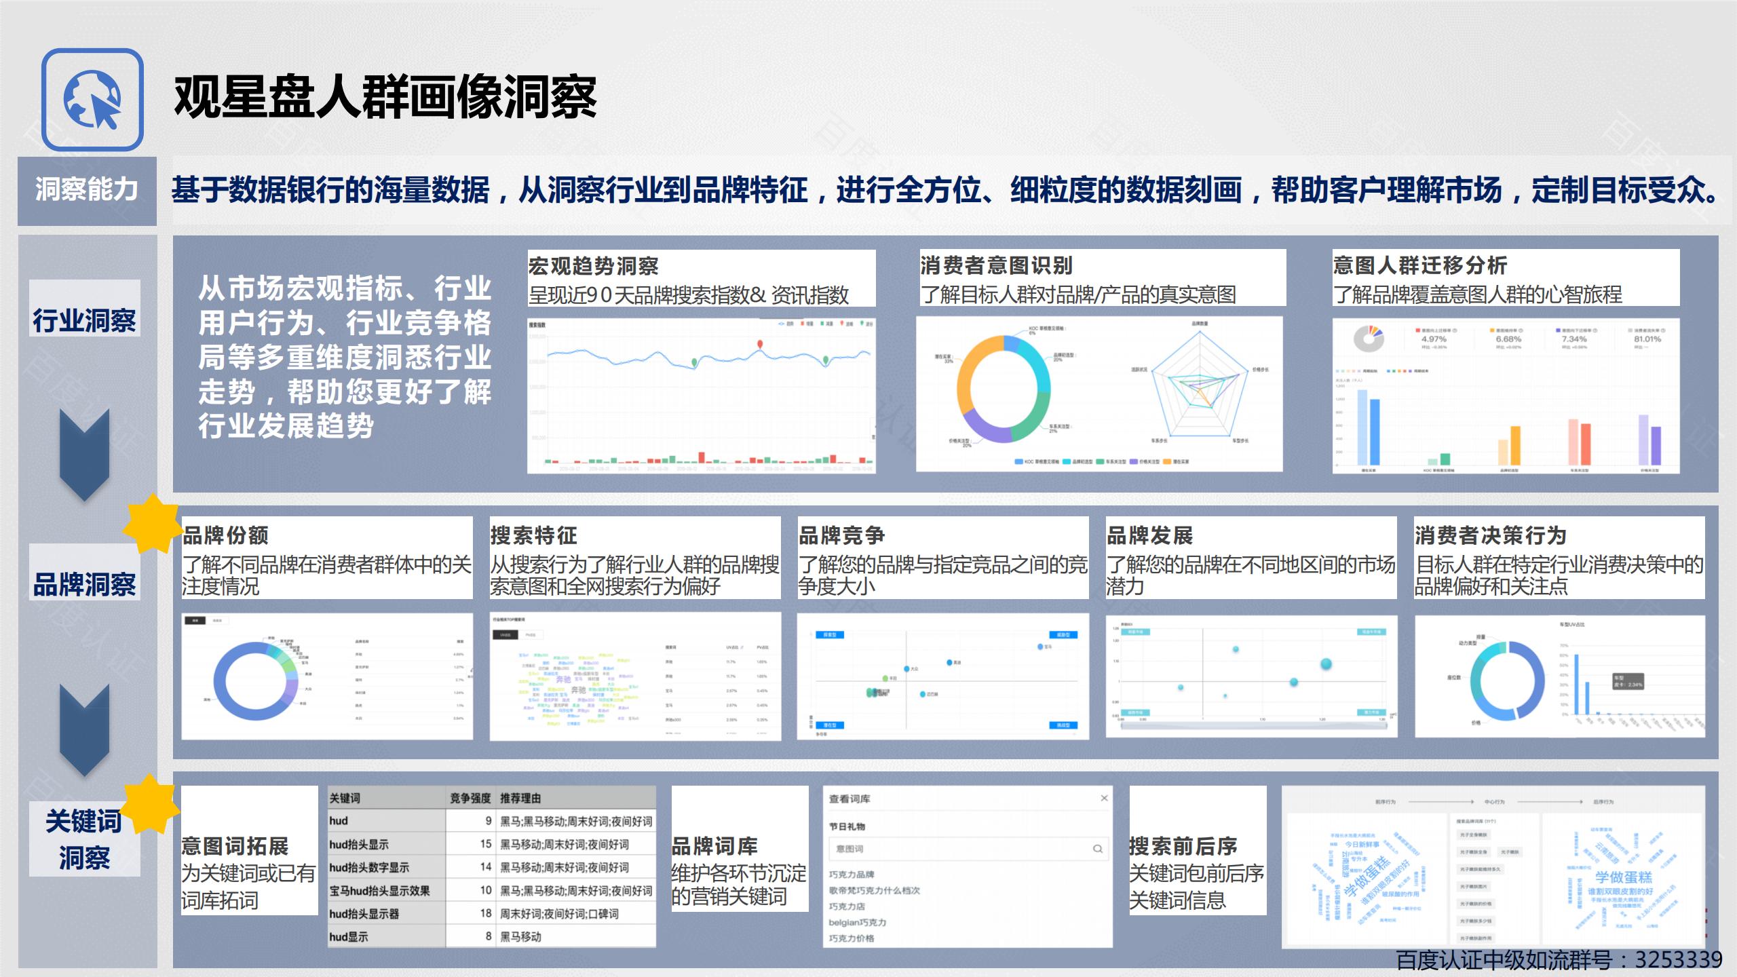This screenshot has height=977, width=1737.
Task: Click the 意图人群迁移分析 heading
Action: 1420,265
